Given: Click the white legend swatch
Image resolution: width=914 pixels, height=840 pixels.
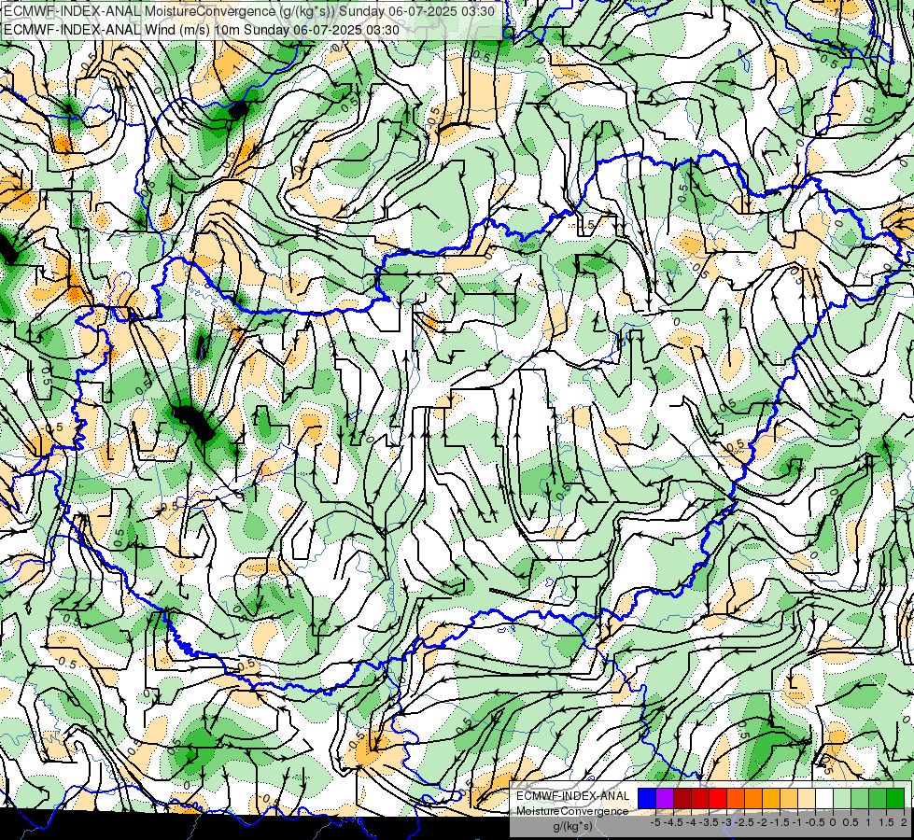Looking at the screenshot, I should tap(824, 798).
